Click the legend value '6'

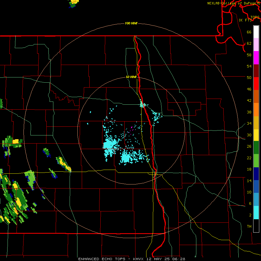(x=250, y=204)
